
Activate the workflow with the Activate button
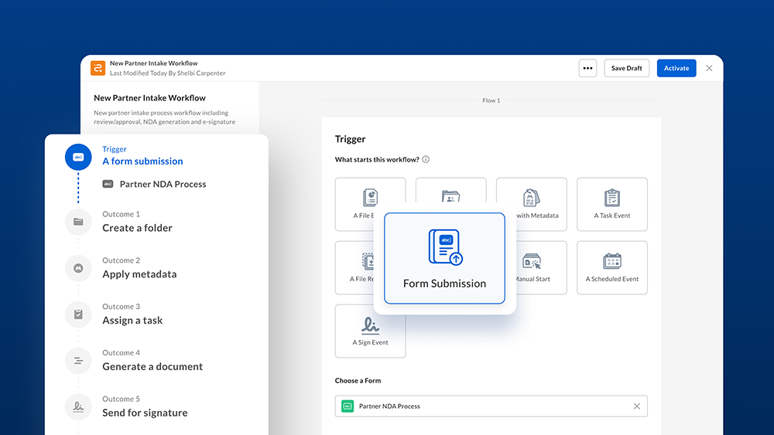pos(676,68)
